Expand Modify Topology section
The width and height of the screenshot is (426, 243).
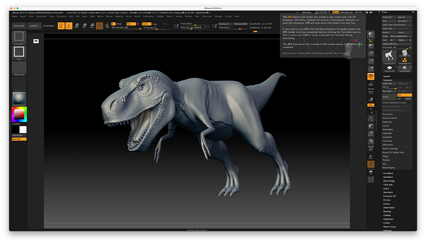[390, 148]
